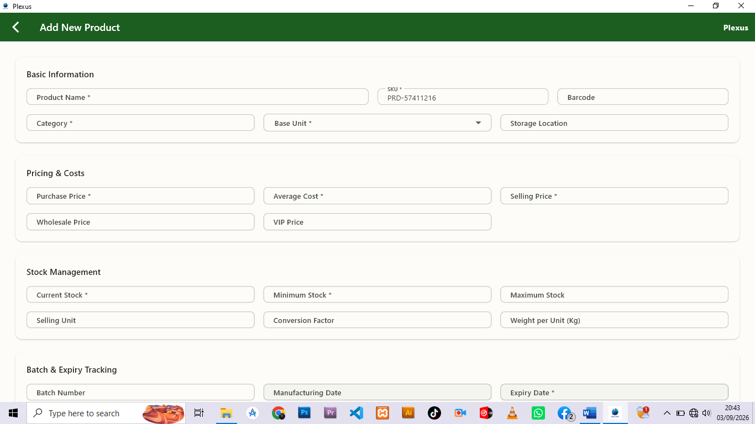Click the Storage Location field
Screen dimensions: 755x424
coord(614,123)
